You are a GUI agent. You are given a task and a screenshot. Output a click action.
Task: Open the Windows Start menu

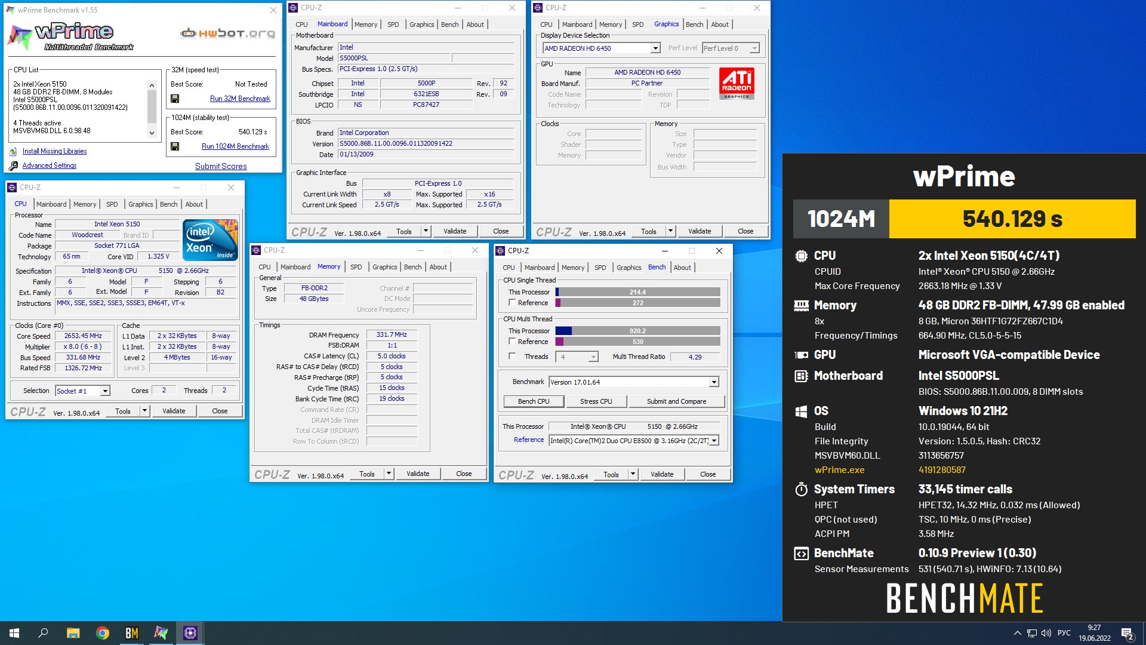pyautogui.click(x=14, y=633)
